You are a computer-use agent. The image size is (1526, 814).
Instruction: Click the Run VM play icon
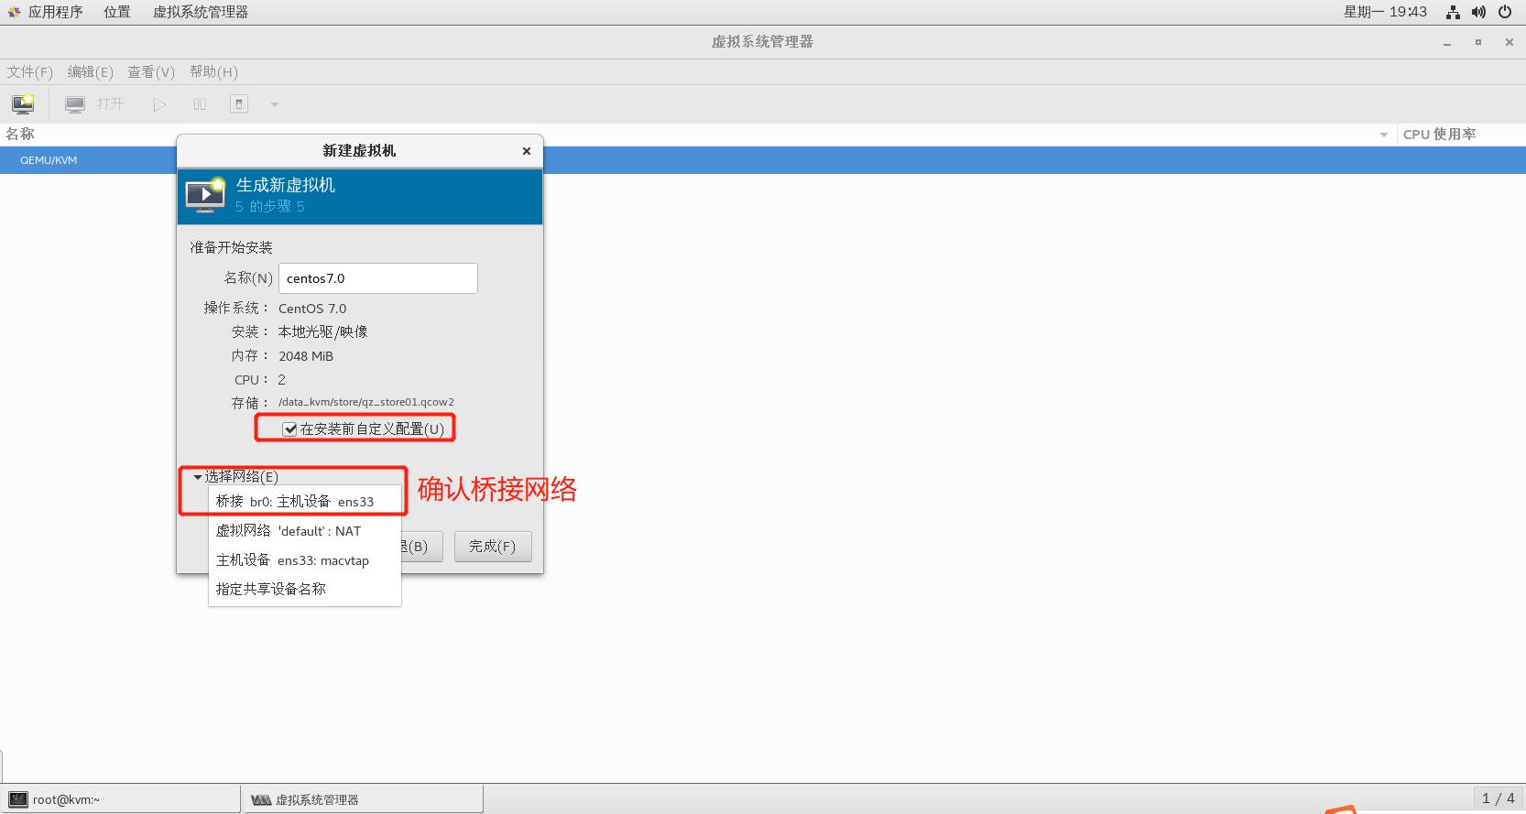coord(159,104)
